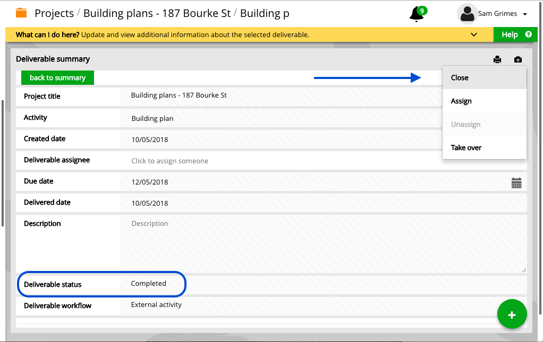The height and width of the screenshot is (342, 543).
Task: Click the Help question mark icon
Action: tap(529, 34)
